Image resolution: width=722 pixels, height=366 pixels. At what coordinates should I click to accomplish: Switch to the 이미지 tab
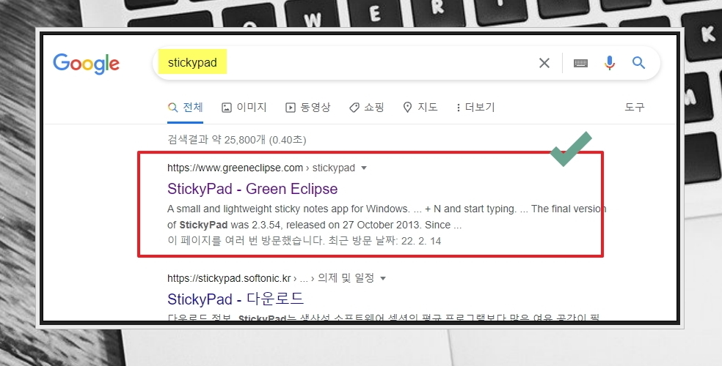tap(244, 108)
